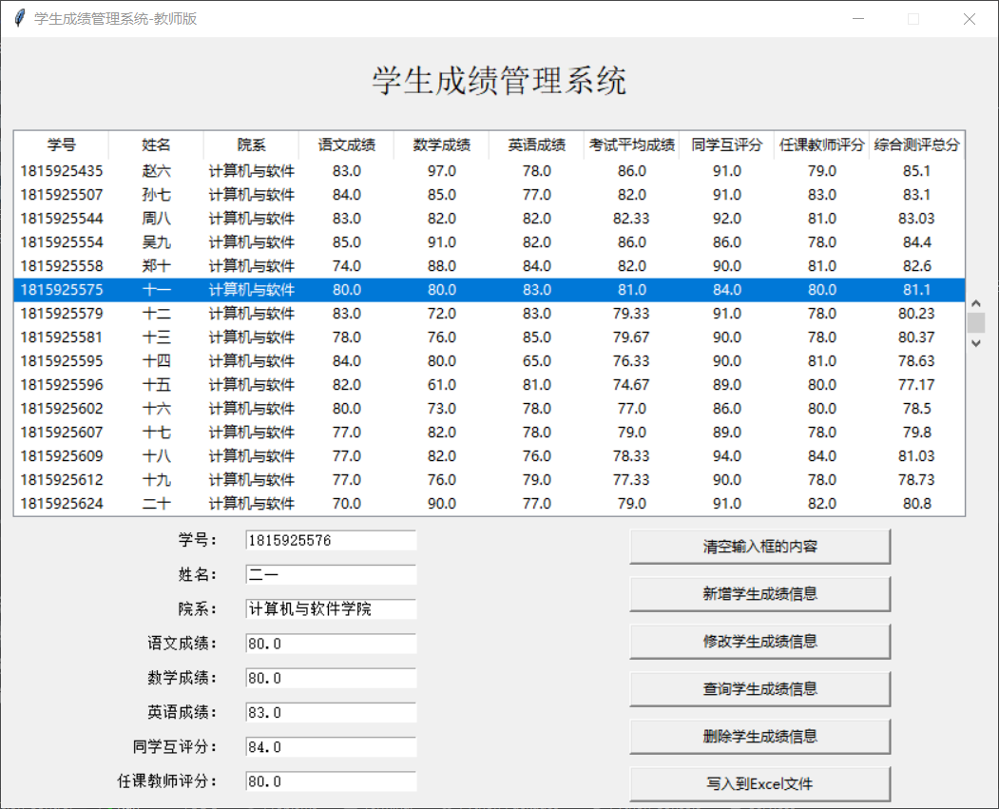Image resolution: width=999 pixels, height=809 pixels.
Task: Select the row with 学号 1815925544
Action: 490,219
